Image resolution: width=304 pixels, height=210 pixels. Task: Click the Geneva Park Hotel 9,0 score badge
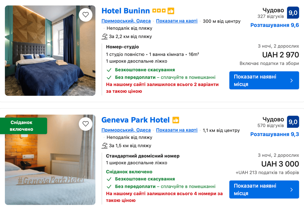tap(293, 122)
